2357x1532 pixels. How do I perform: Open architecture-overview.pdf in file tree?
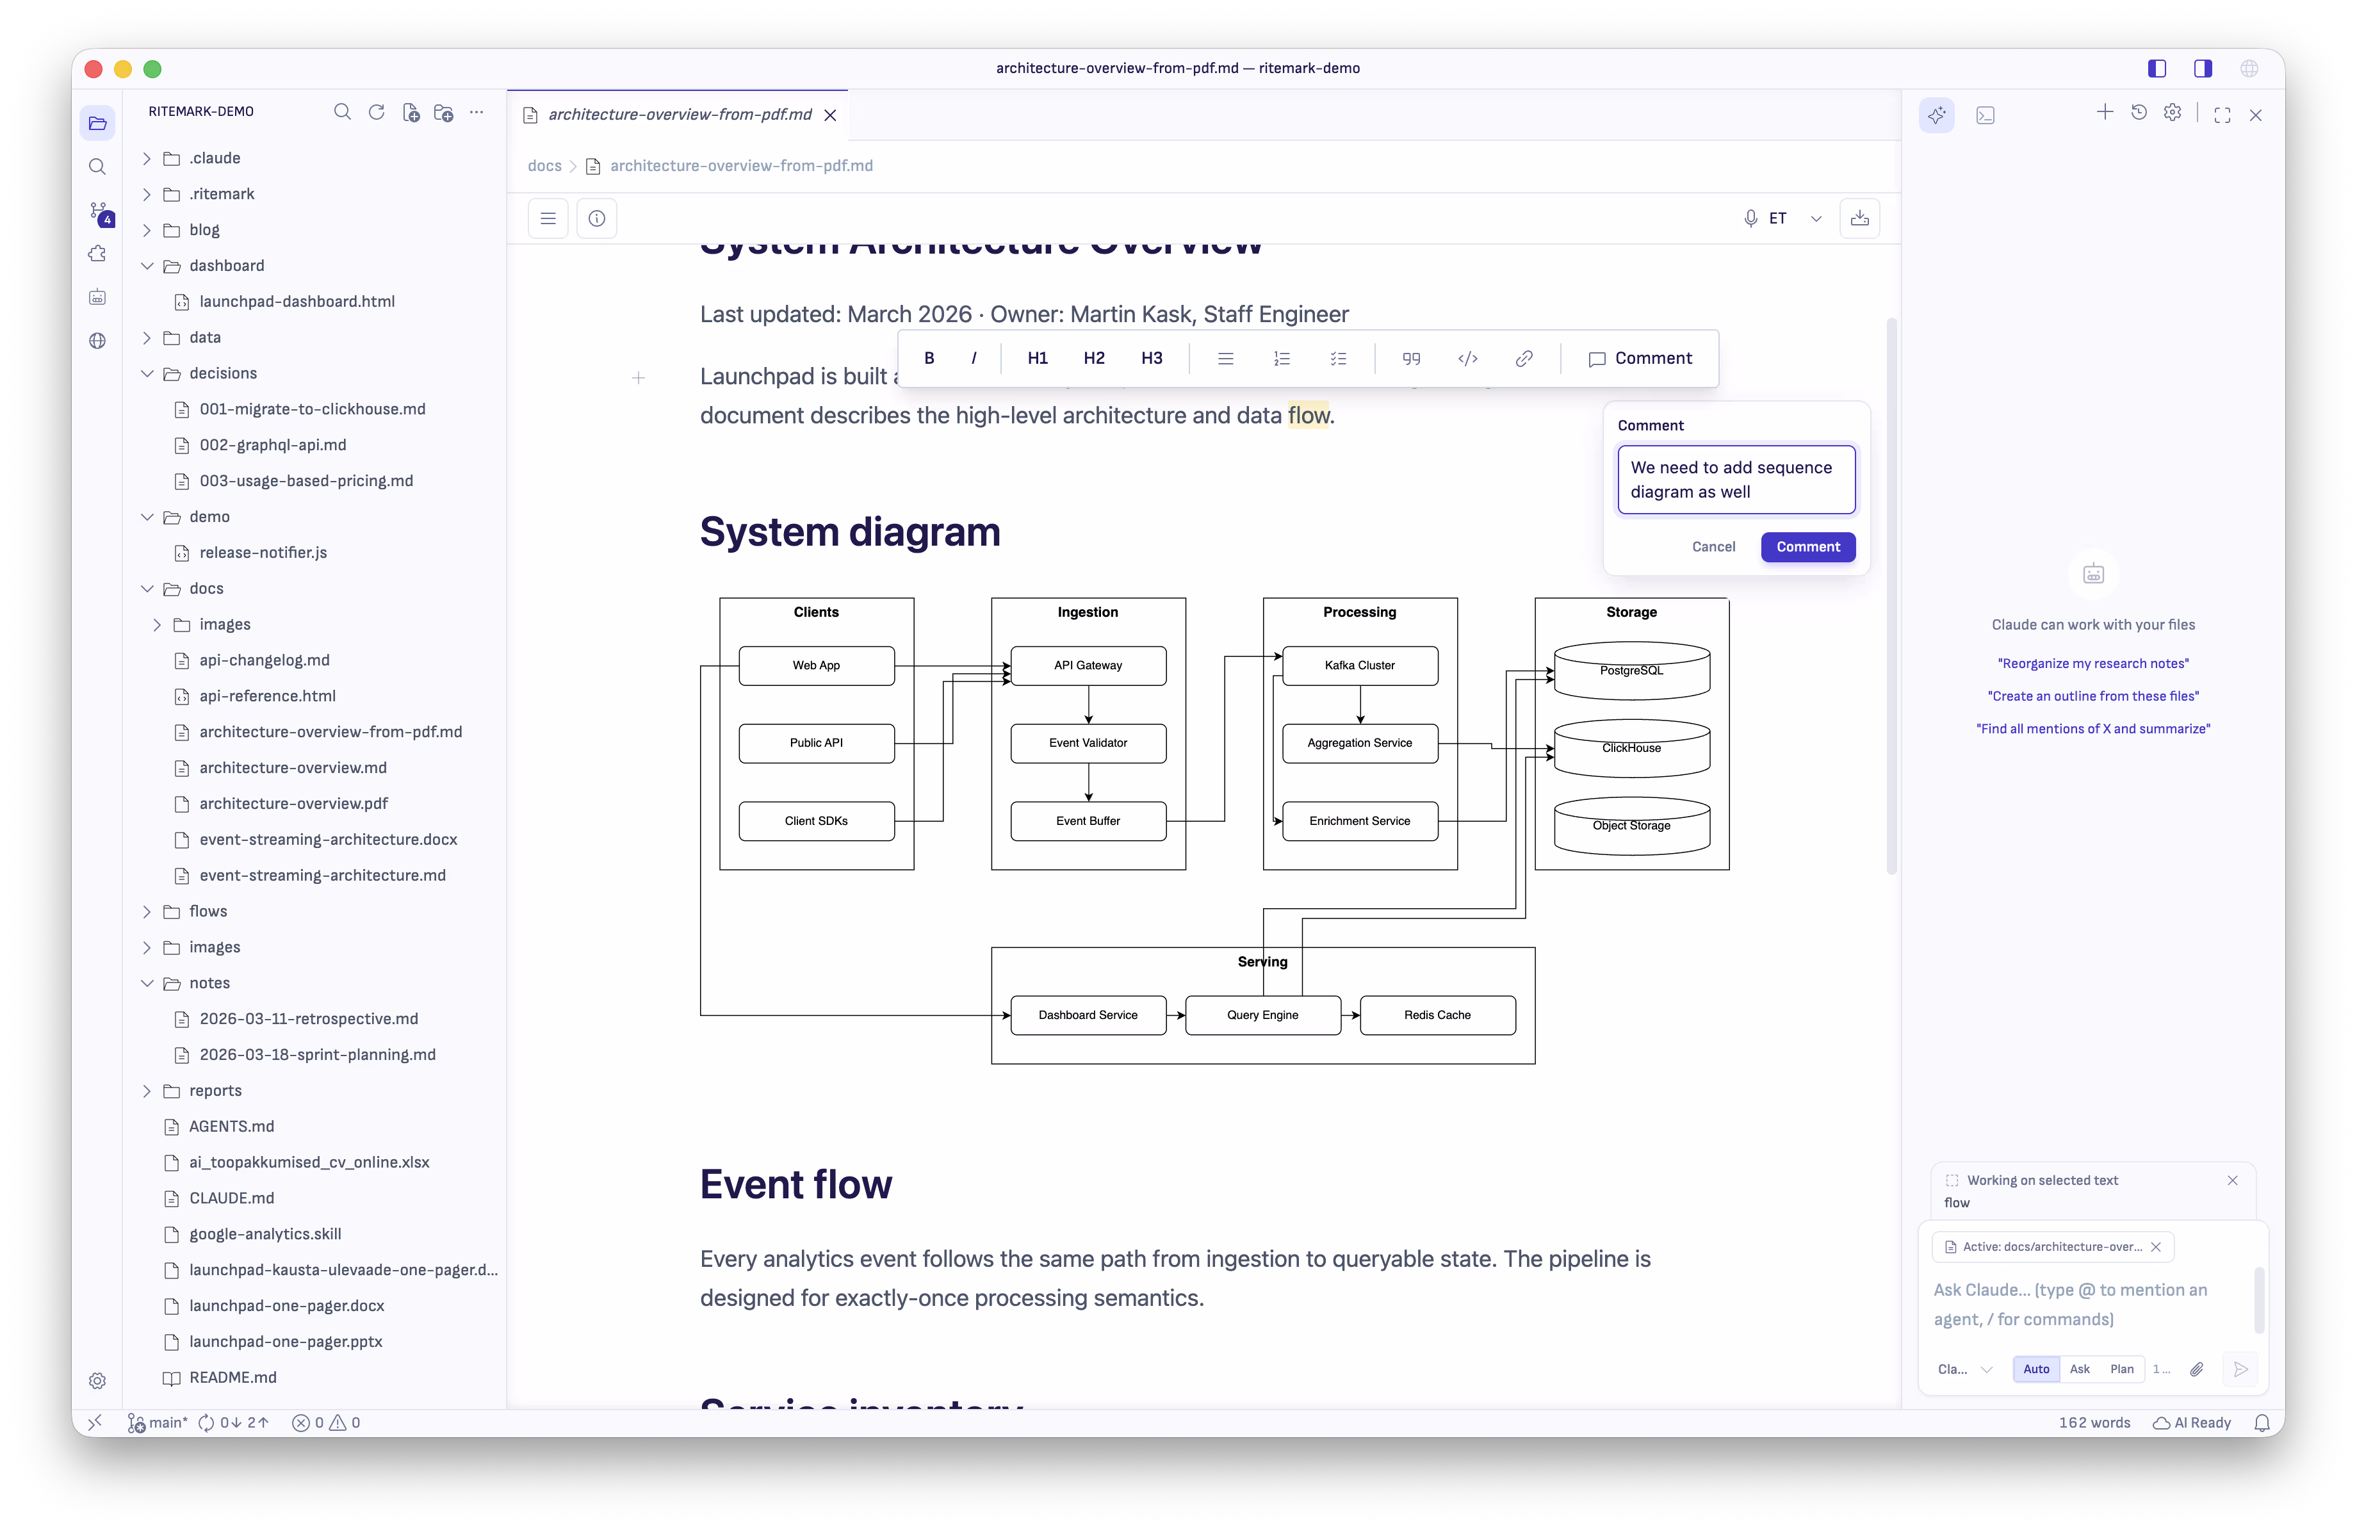point(293,804)
